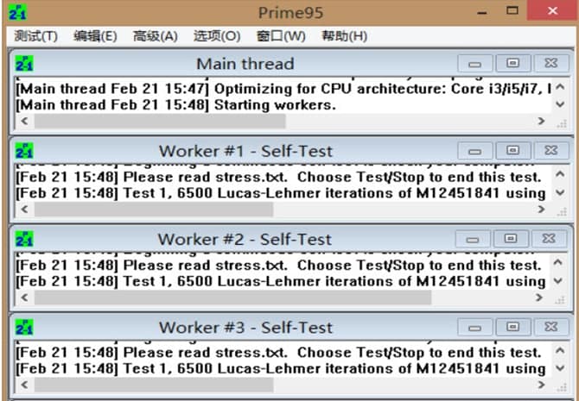Click the Main thread window icon
This screenshot has height=401, width=579.
click(x=25, y=64)
